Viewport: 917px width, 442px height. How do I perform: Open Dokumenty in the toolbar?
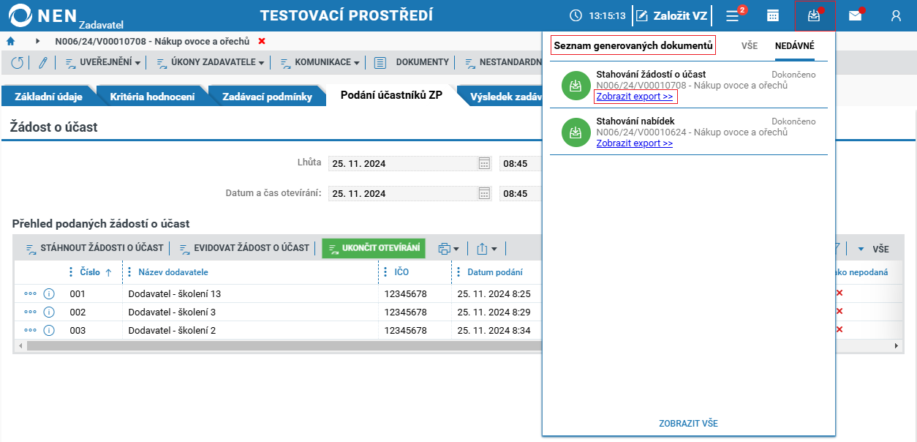tap(412, 63)
